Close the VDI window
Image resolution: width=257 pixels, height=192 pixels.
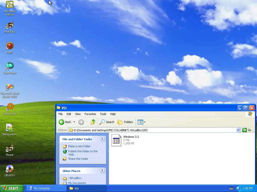[252, 108]
